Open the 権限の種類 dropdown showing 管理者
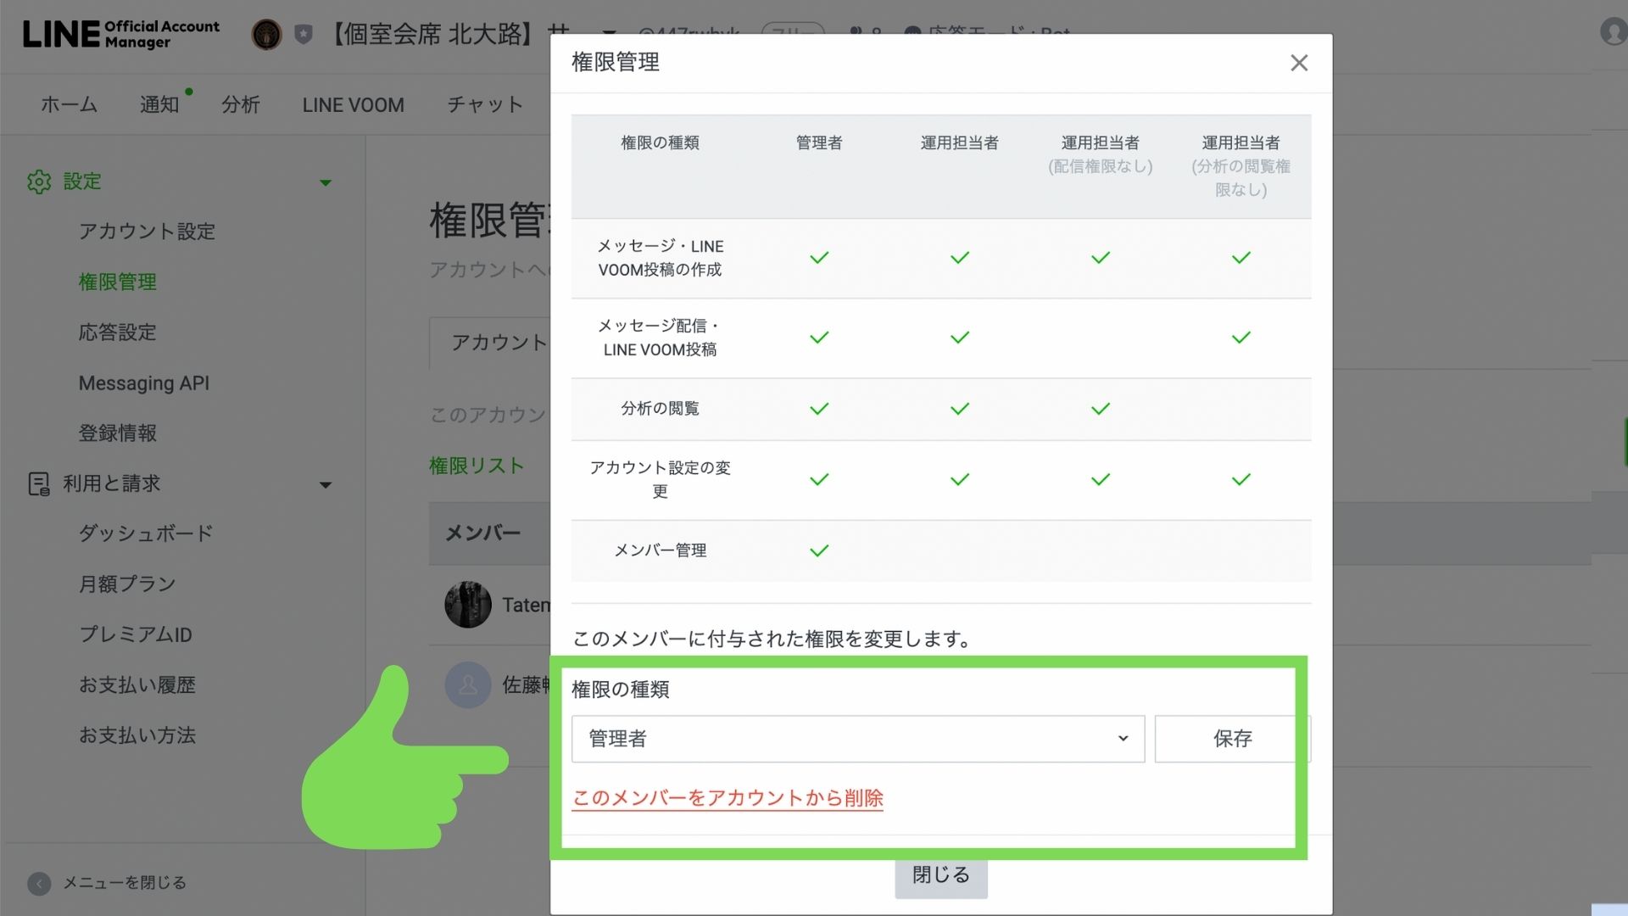1628x916 pixels. click(x=857, y=739)
